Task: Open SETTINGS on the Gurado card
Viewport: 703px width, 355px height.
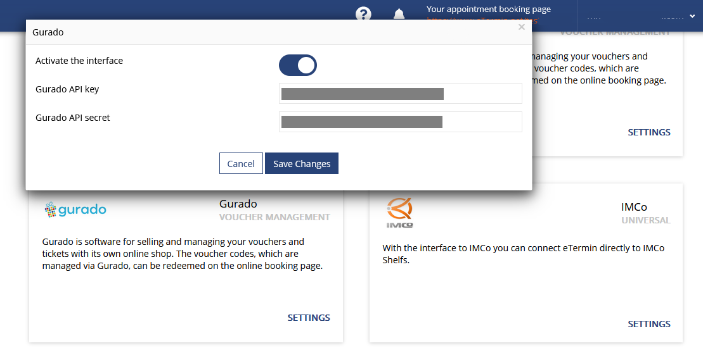Action: click(x=309, y=318)
